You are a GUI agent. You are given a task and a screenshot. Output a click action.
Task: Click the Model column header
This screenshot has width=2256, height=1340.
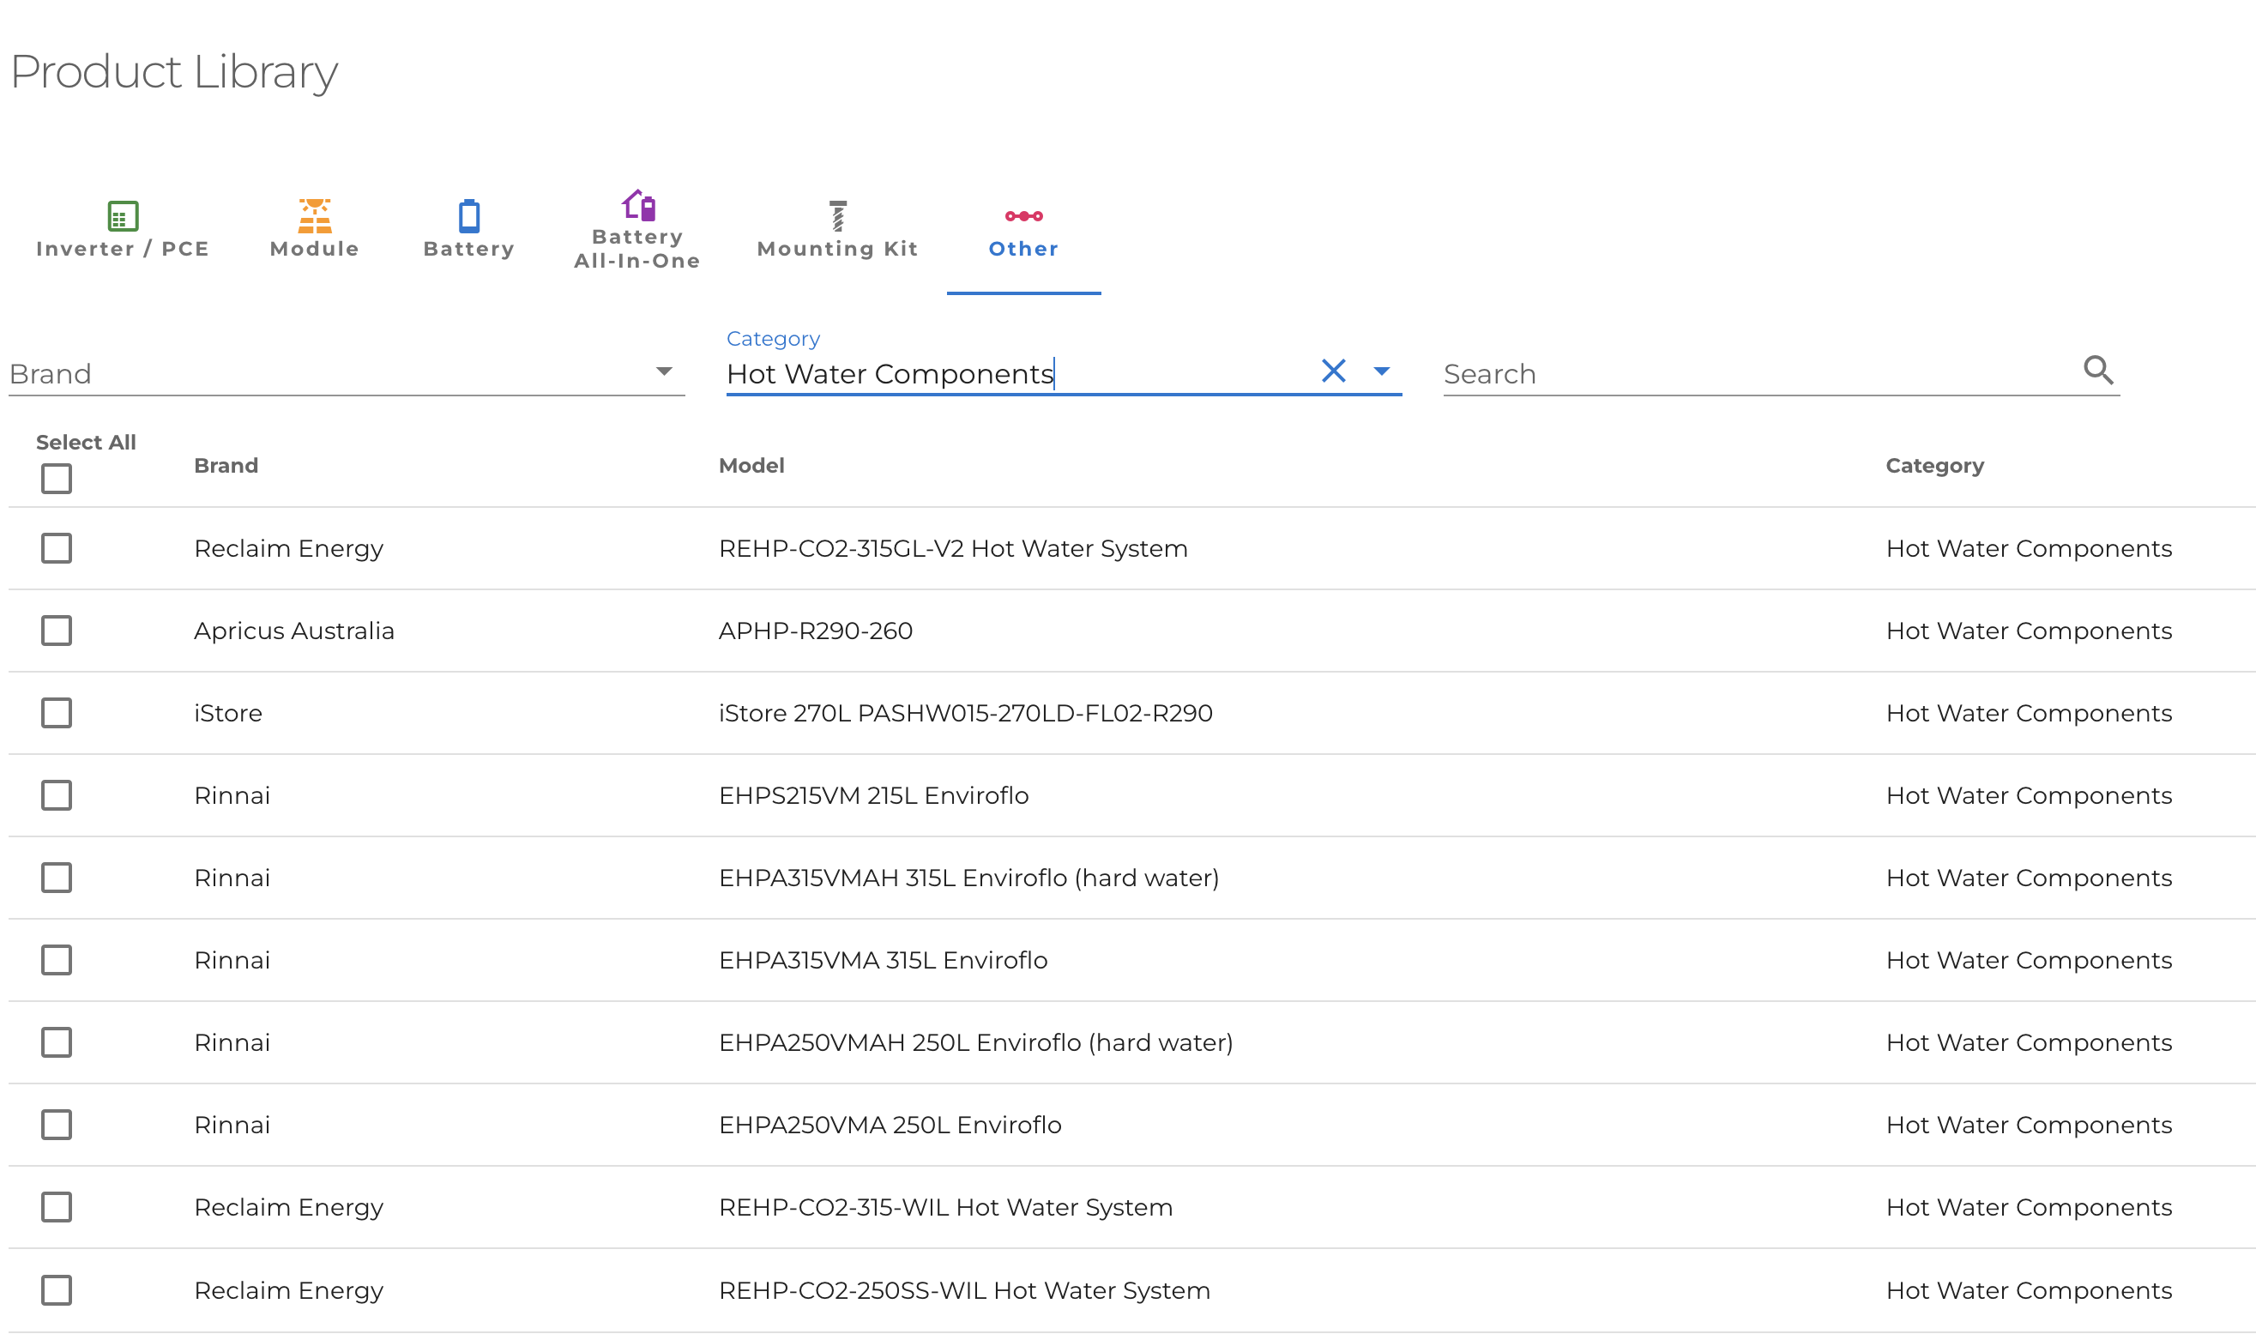(x=751, y=466)
